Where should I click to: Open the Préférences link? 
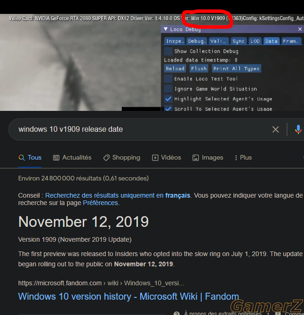coord(100,203)
